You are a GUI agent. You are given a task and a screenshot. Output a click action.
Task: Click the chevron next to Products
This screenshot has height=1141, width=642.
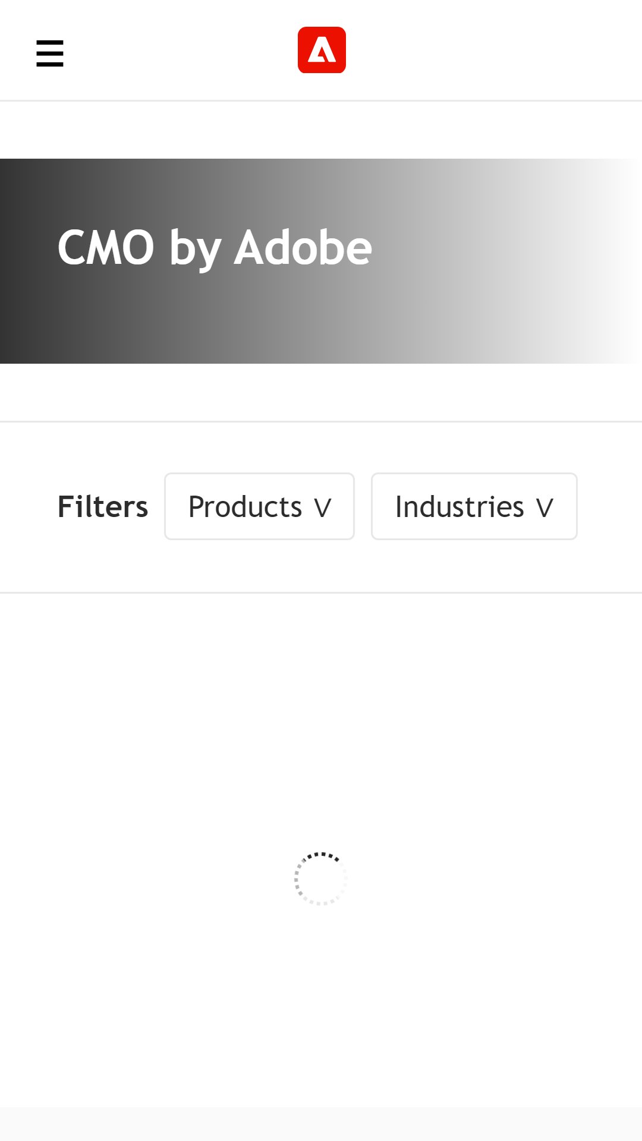click(x=323, y=508)
